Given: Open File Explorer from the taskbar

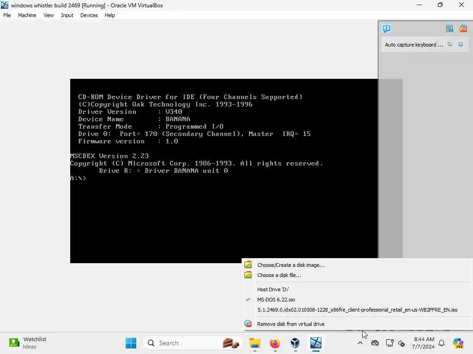Looking at the screenshot, I should [x=255, y=343].
